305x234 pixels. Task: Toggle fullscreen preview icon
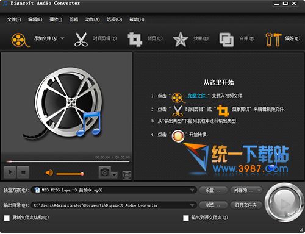pyautogui.click(x=127, y=175)
